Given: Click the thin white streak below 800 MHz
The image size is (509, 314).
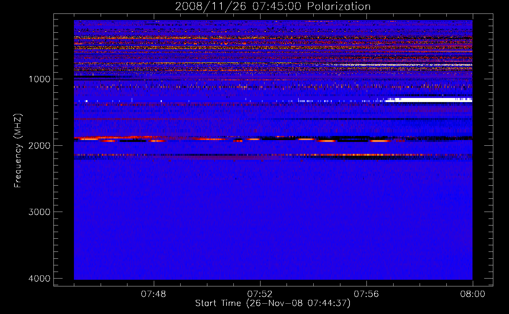Looking at the screenshot, I should click(400, 65).
